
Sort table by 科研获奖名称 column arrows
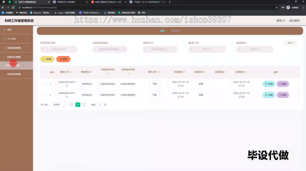[x=108, y=74]
